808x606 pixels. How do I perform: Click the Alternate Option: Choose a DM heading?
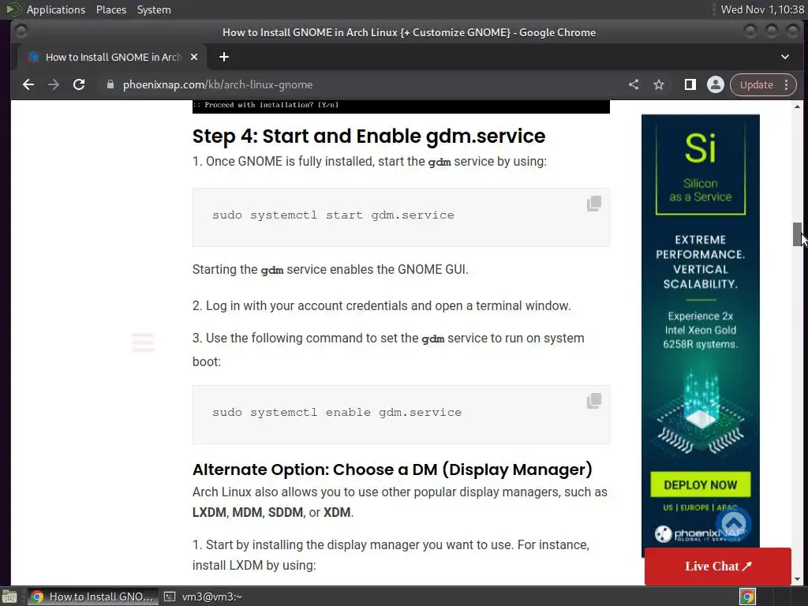click(392, 469)
